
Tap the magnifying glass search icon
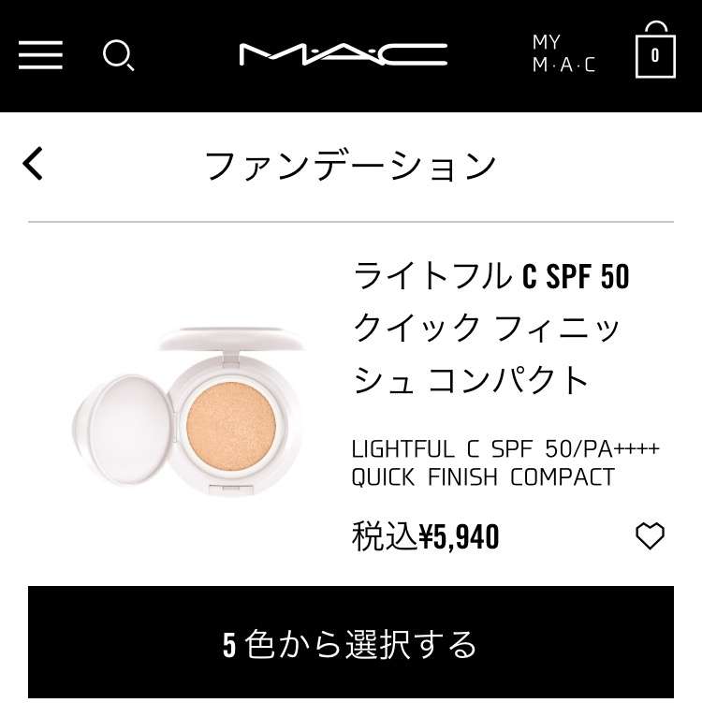pos(118,55)
